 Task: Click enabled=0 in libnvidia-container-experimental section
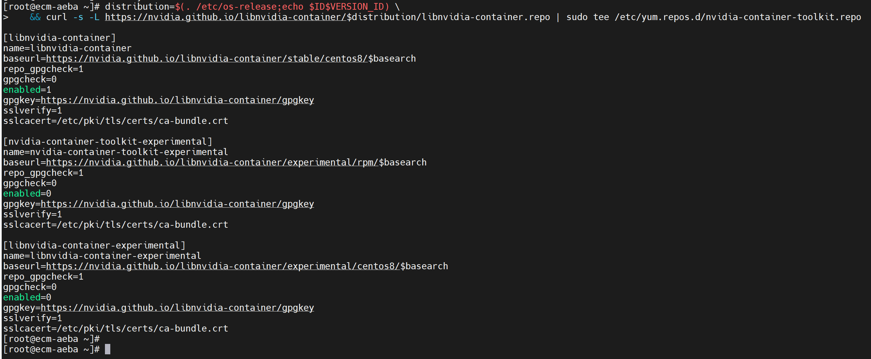(27, 297)
